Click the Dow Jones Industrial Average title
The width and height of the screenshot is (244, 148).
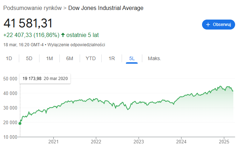pos(106,8)
